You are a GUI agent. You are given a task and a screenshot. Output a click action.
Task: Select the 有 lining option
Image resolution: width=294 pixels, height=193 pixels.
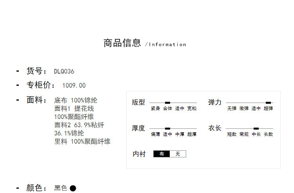[162, 154]
